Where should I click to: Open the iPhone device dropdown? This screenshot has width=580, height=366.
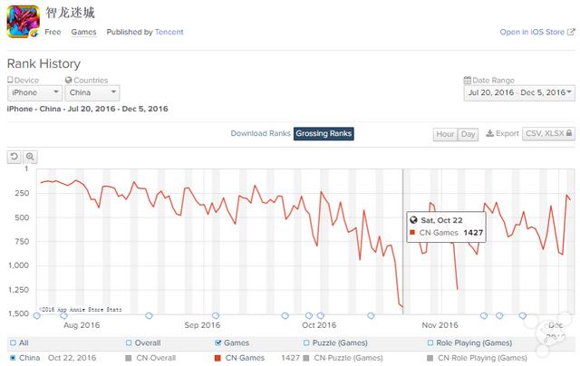(x=34, y=92)
